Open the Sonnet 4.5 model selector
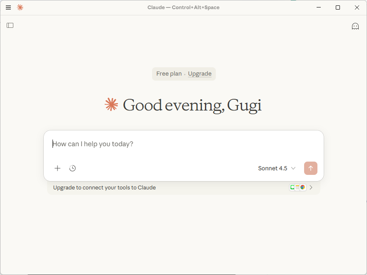Viewport: 367px width, 275px height. coord(273,168)
